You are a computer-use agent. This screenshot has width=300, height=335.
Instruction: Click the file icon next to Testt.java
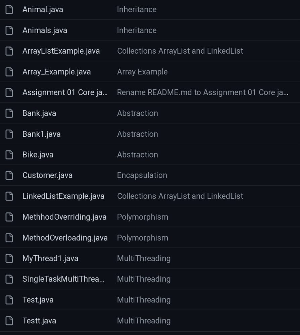[9, 321]
